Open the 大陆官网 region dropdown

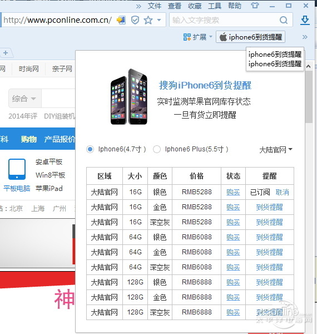point(276,150)
